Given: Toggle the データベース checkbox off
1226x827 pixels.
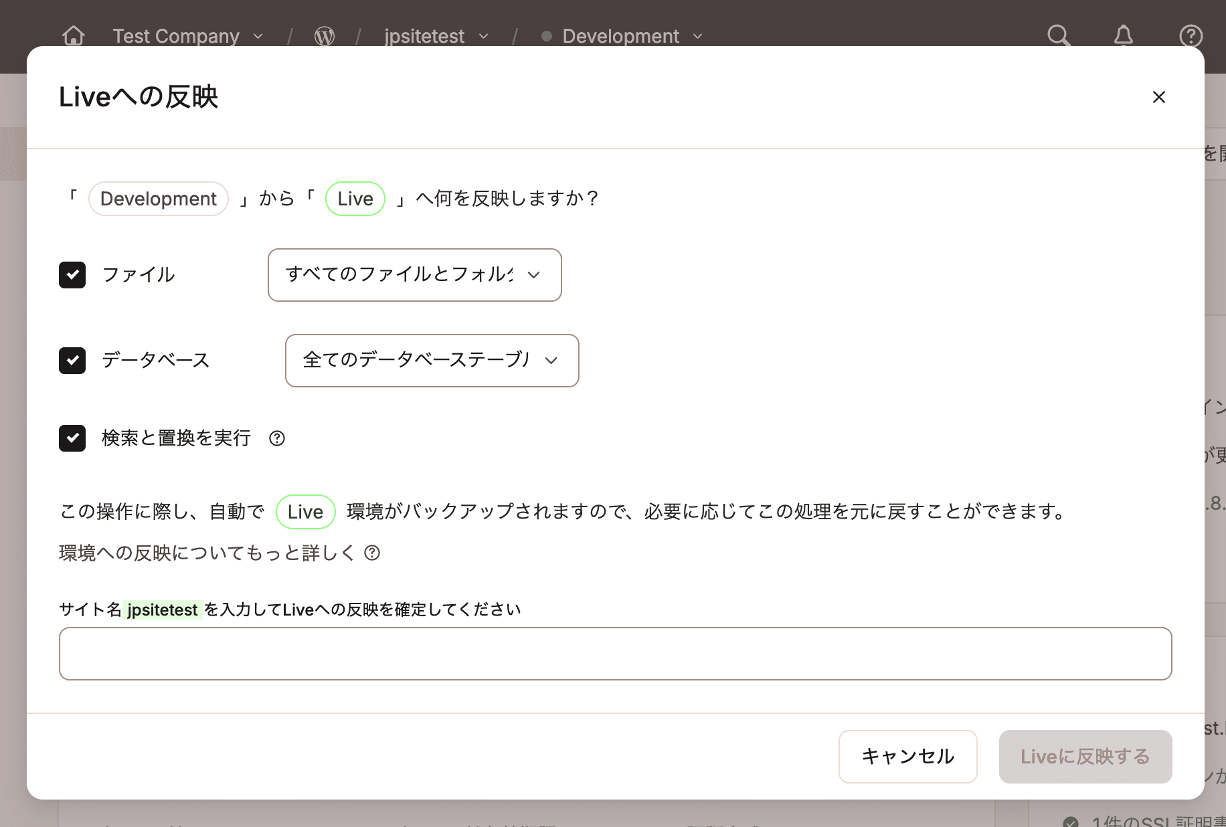Looking at the screenshot, I should [72, 361].
